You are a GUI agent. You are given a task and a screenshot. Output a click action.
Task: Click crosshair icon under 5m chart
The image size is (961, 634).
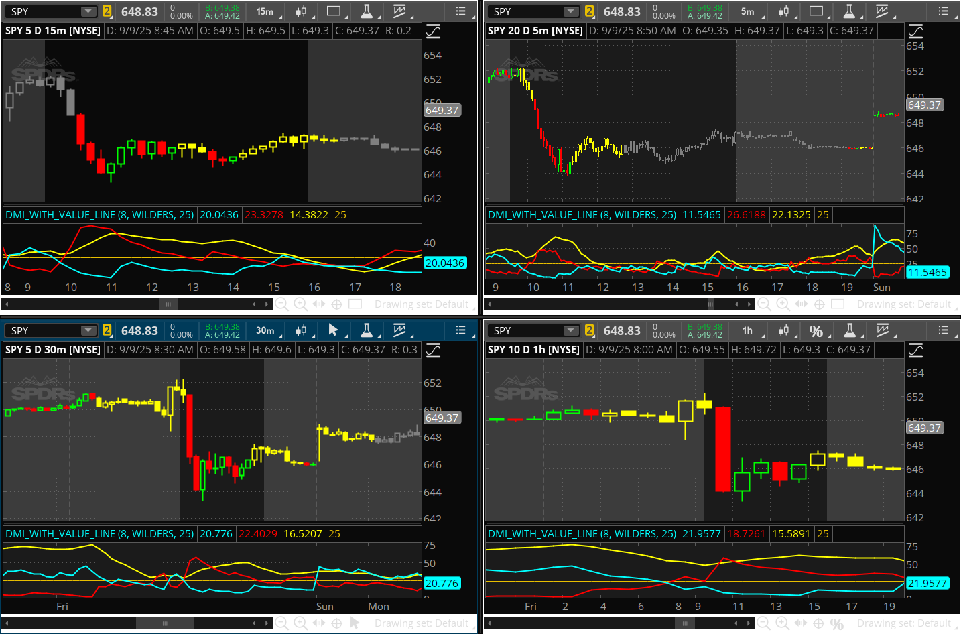tap(819, 304)
